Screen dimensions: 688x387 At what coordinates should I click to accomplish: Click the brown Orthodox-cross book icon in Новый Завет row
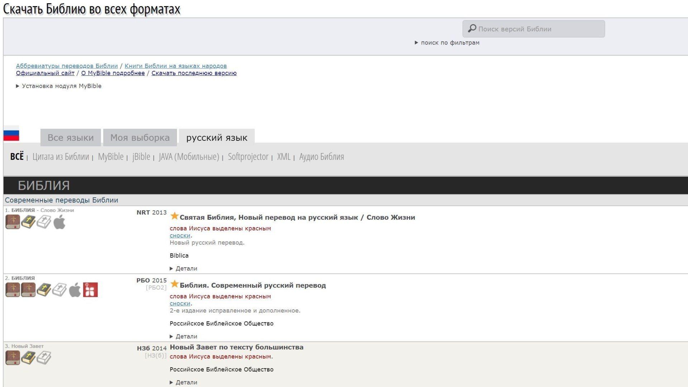(13, 358)
